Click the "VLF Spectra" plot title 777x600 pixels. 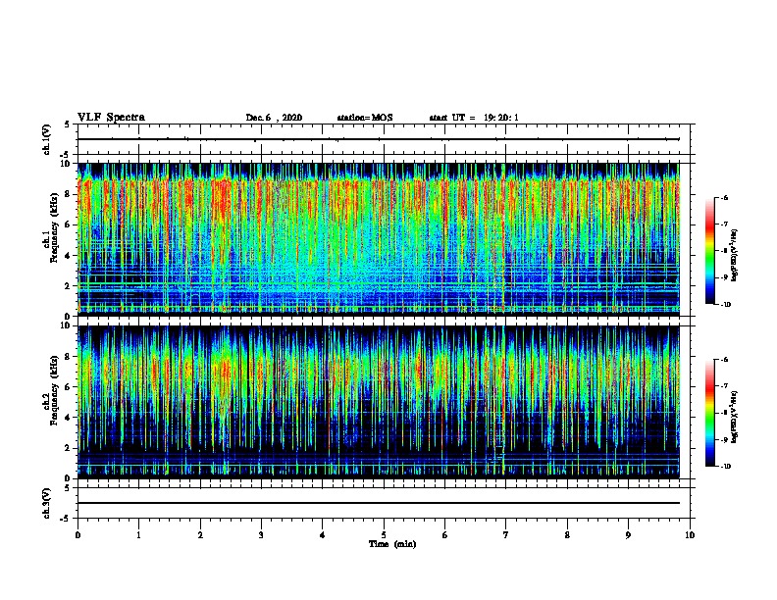tap(111, 118)
